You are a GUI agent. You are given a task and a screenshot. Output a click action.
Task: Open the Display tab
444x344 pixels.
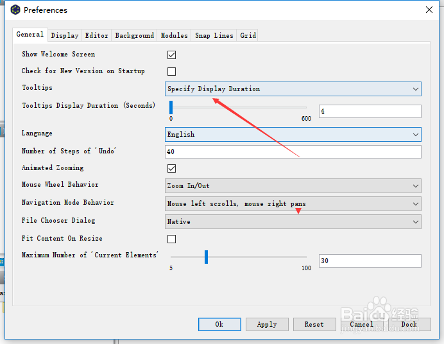coord(65,35)
